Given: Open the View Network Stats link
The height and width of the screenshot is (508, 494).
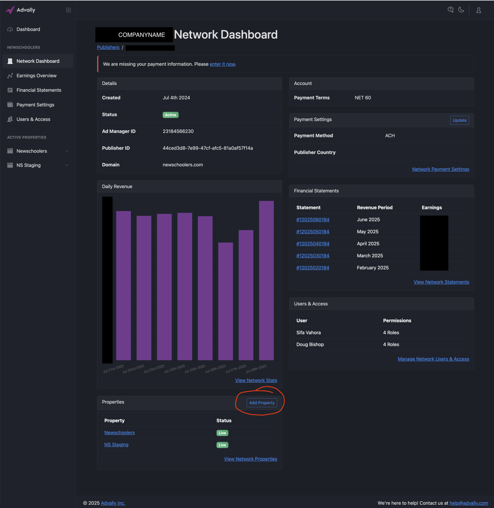Looking at the screenshot, I should pyautogui.click(x=256, y=380).
